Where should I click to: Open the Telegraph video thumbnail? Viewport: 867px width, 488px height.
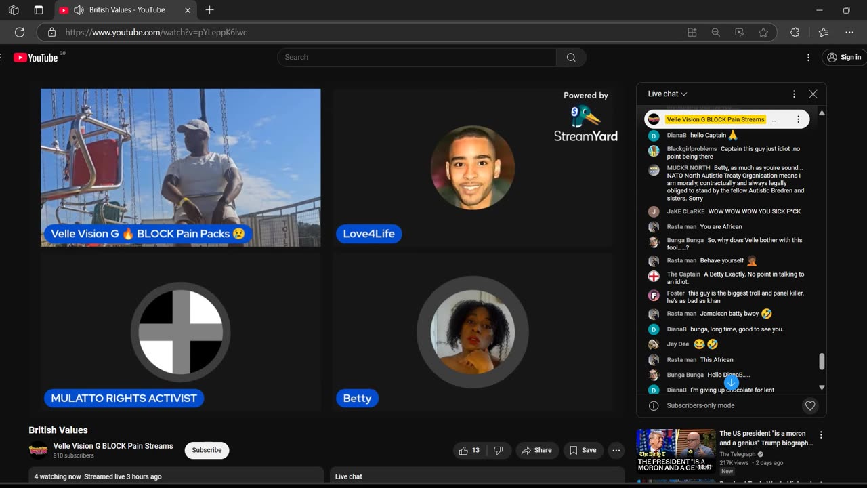(x=675, y=451)
